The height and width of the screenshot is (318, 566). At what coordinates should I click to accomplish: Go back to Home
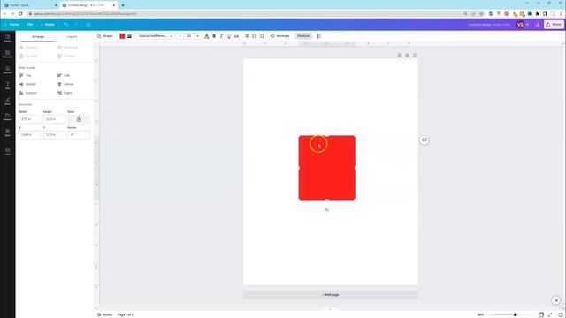click(x=11, y=25)
